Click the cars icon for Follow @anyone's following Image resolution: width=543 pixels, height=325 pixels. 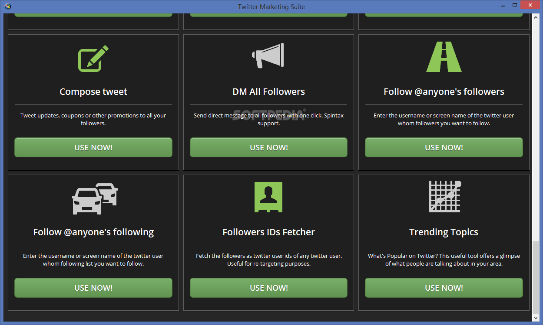click(x=95, y=199)
